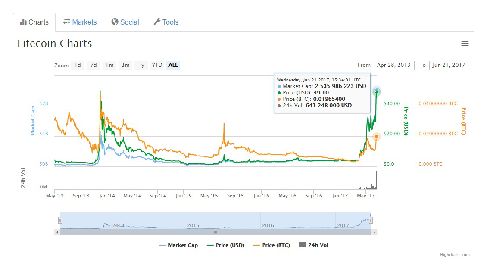Viewport: 493px width, 269px height.
Task: Open the Highcharts.com credit link
Action: 455,255
